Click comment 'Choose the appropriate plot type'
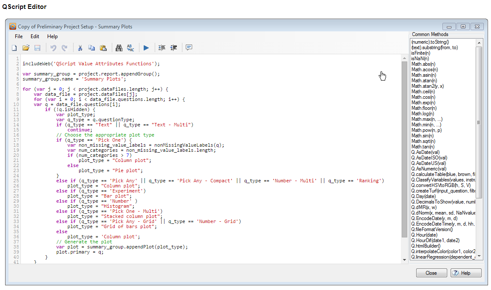This screenshot has width=491, height=290. tap(105, 135)
